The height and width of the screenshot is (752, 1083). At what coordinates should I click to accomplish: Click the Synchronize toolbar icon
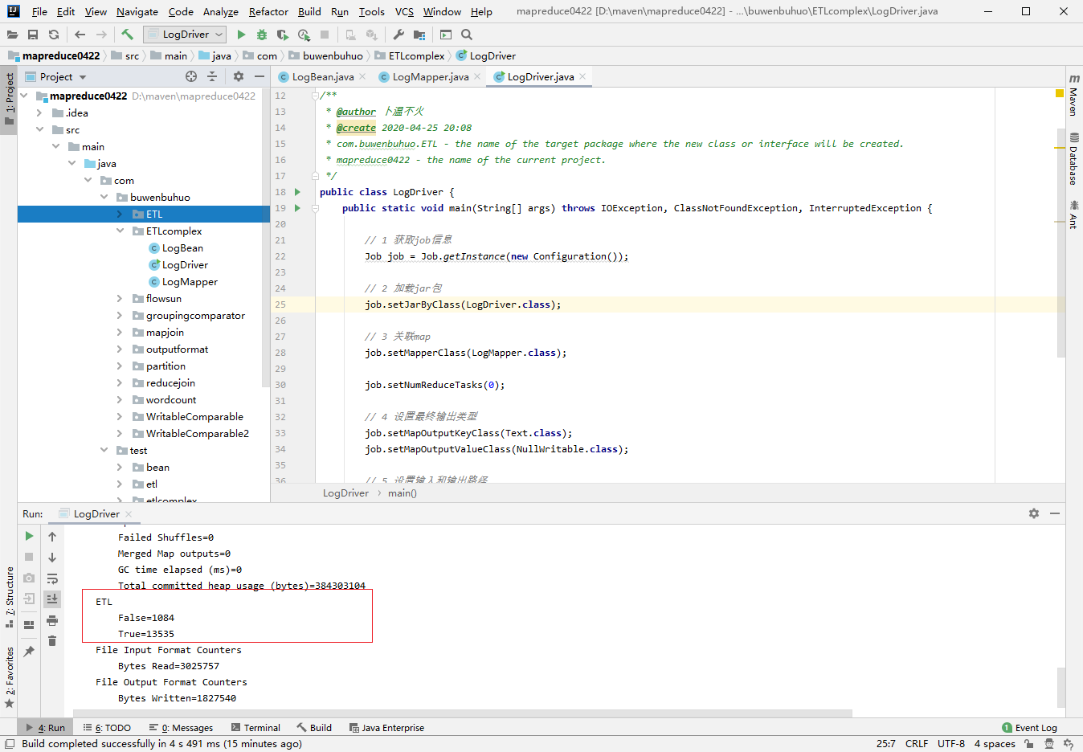pos(54,35)
